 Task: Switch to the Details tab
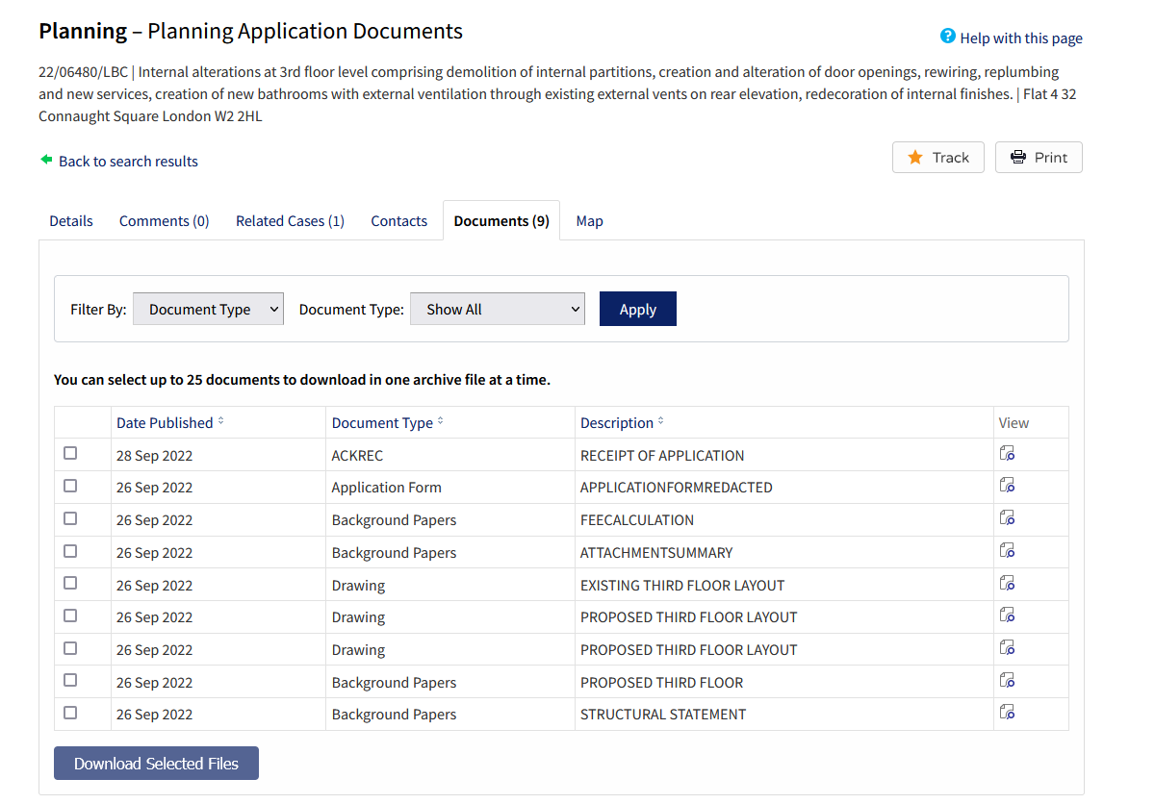(71, 220)
